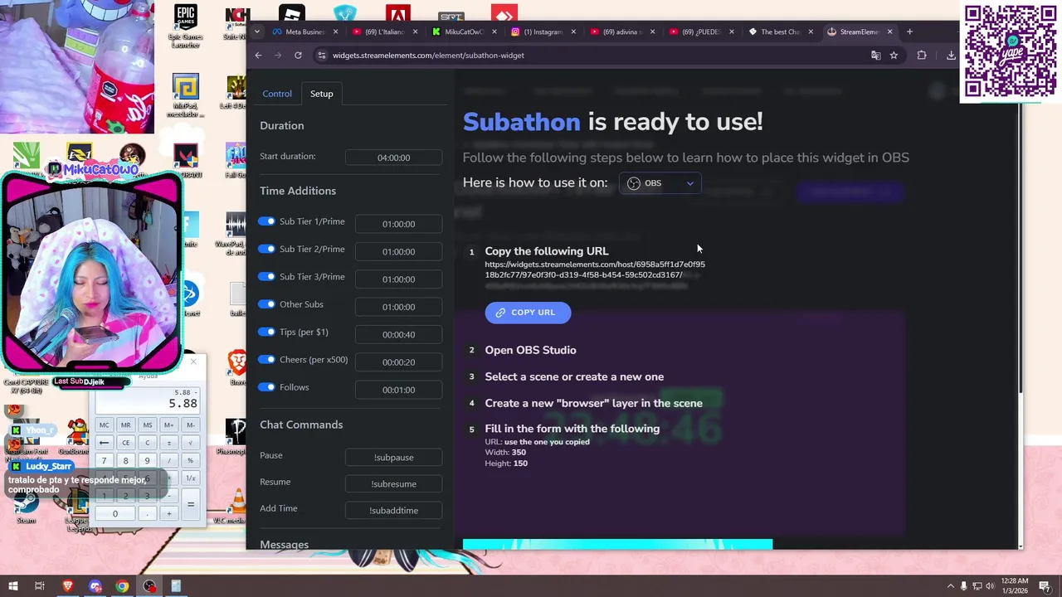
Task: Toggle Tips (per $1) switch
Action: coord(266,332)
